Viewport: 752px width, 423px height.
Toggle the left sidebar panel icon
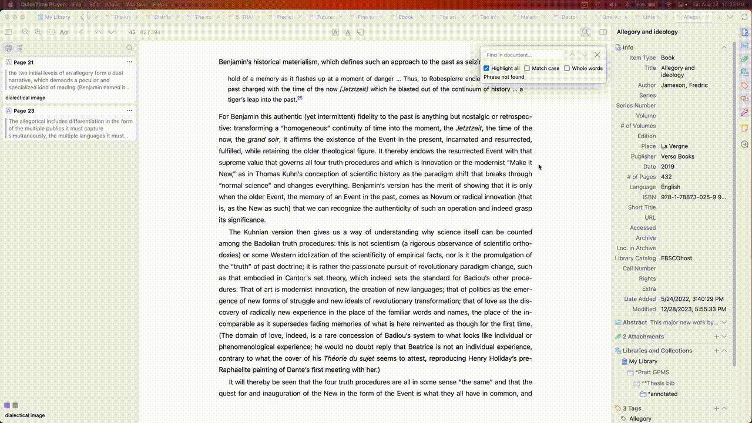8,32
